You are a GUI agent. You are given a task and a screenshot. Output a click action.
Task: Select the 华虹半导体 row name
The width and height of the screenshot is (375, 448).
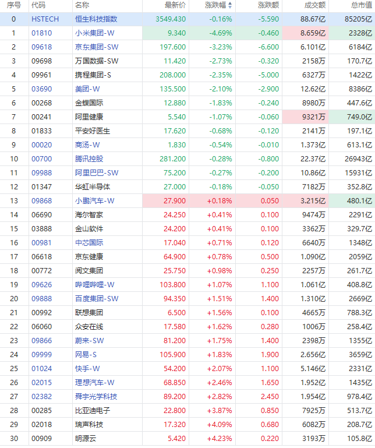tap(93, 187)
